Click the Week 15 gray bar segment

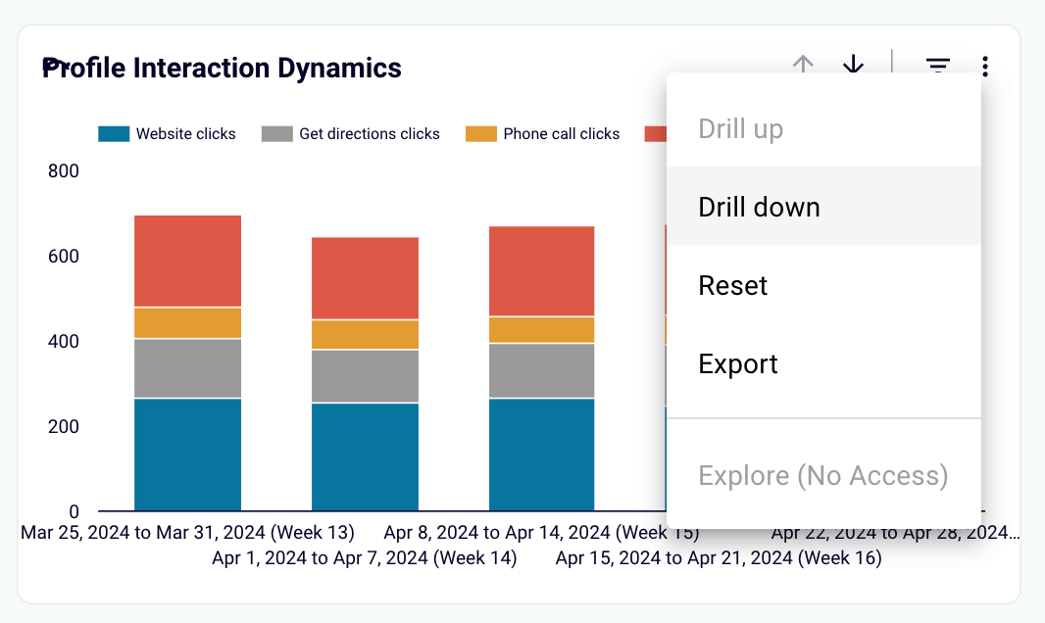click(x=542, y=370)
